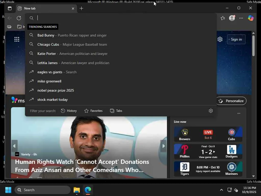Click the Dodgers team logo

pyautogui.click(x=231, y=149)
